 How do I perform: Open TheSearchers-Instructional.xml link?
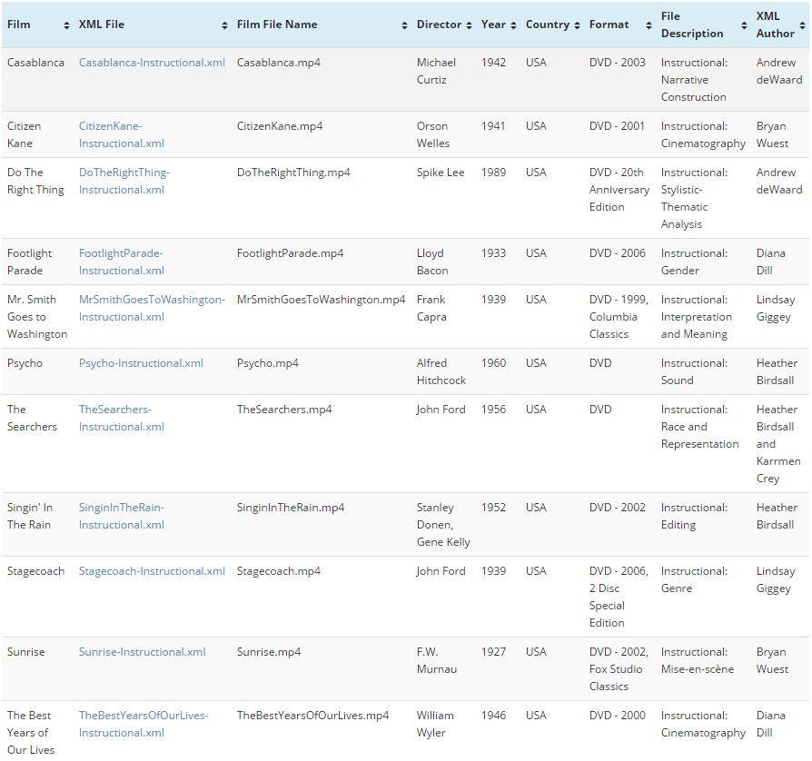tap(121, 418)
